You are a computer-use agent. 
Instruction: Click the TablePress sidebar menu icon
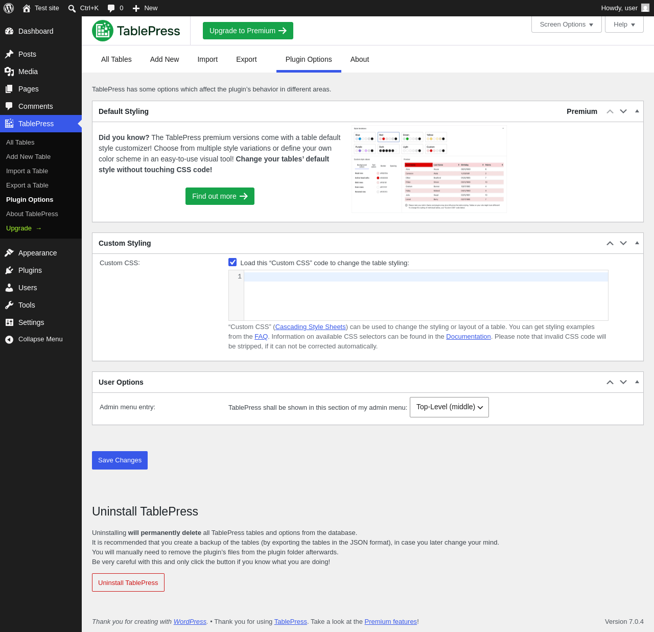(9, 124)
